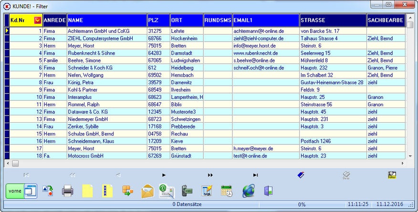Click the horizontal scrollbar right arrow
Screen dimensions: 418x212
(403, 164)
